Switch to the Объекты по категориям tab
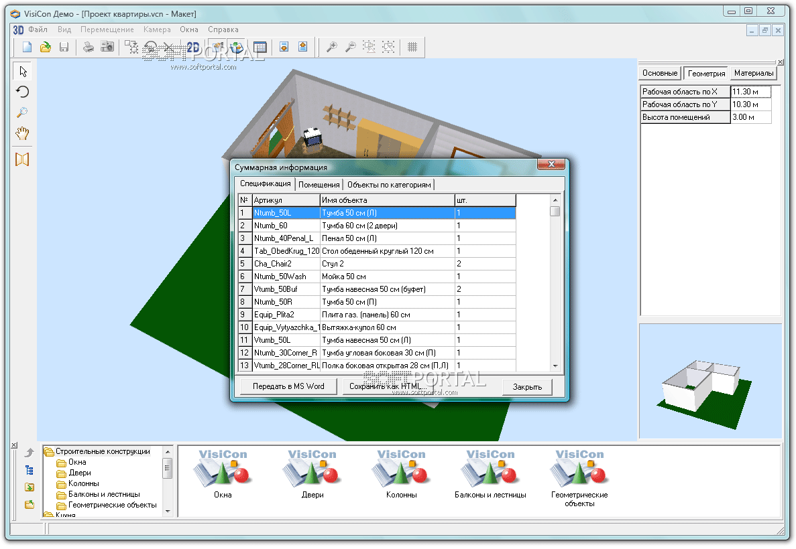 point(389,185)
